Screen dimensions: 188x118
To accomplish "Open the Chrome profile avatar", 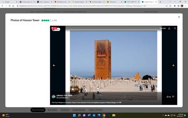I will click(x=182, y=6).
